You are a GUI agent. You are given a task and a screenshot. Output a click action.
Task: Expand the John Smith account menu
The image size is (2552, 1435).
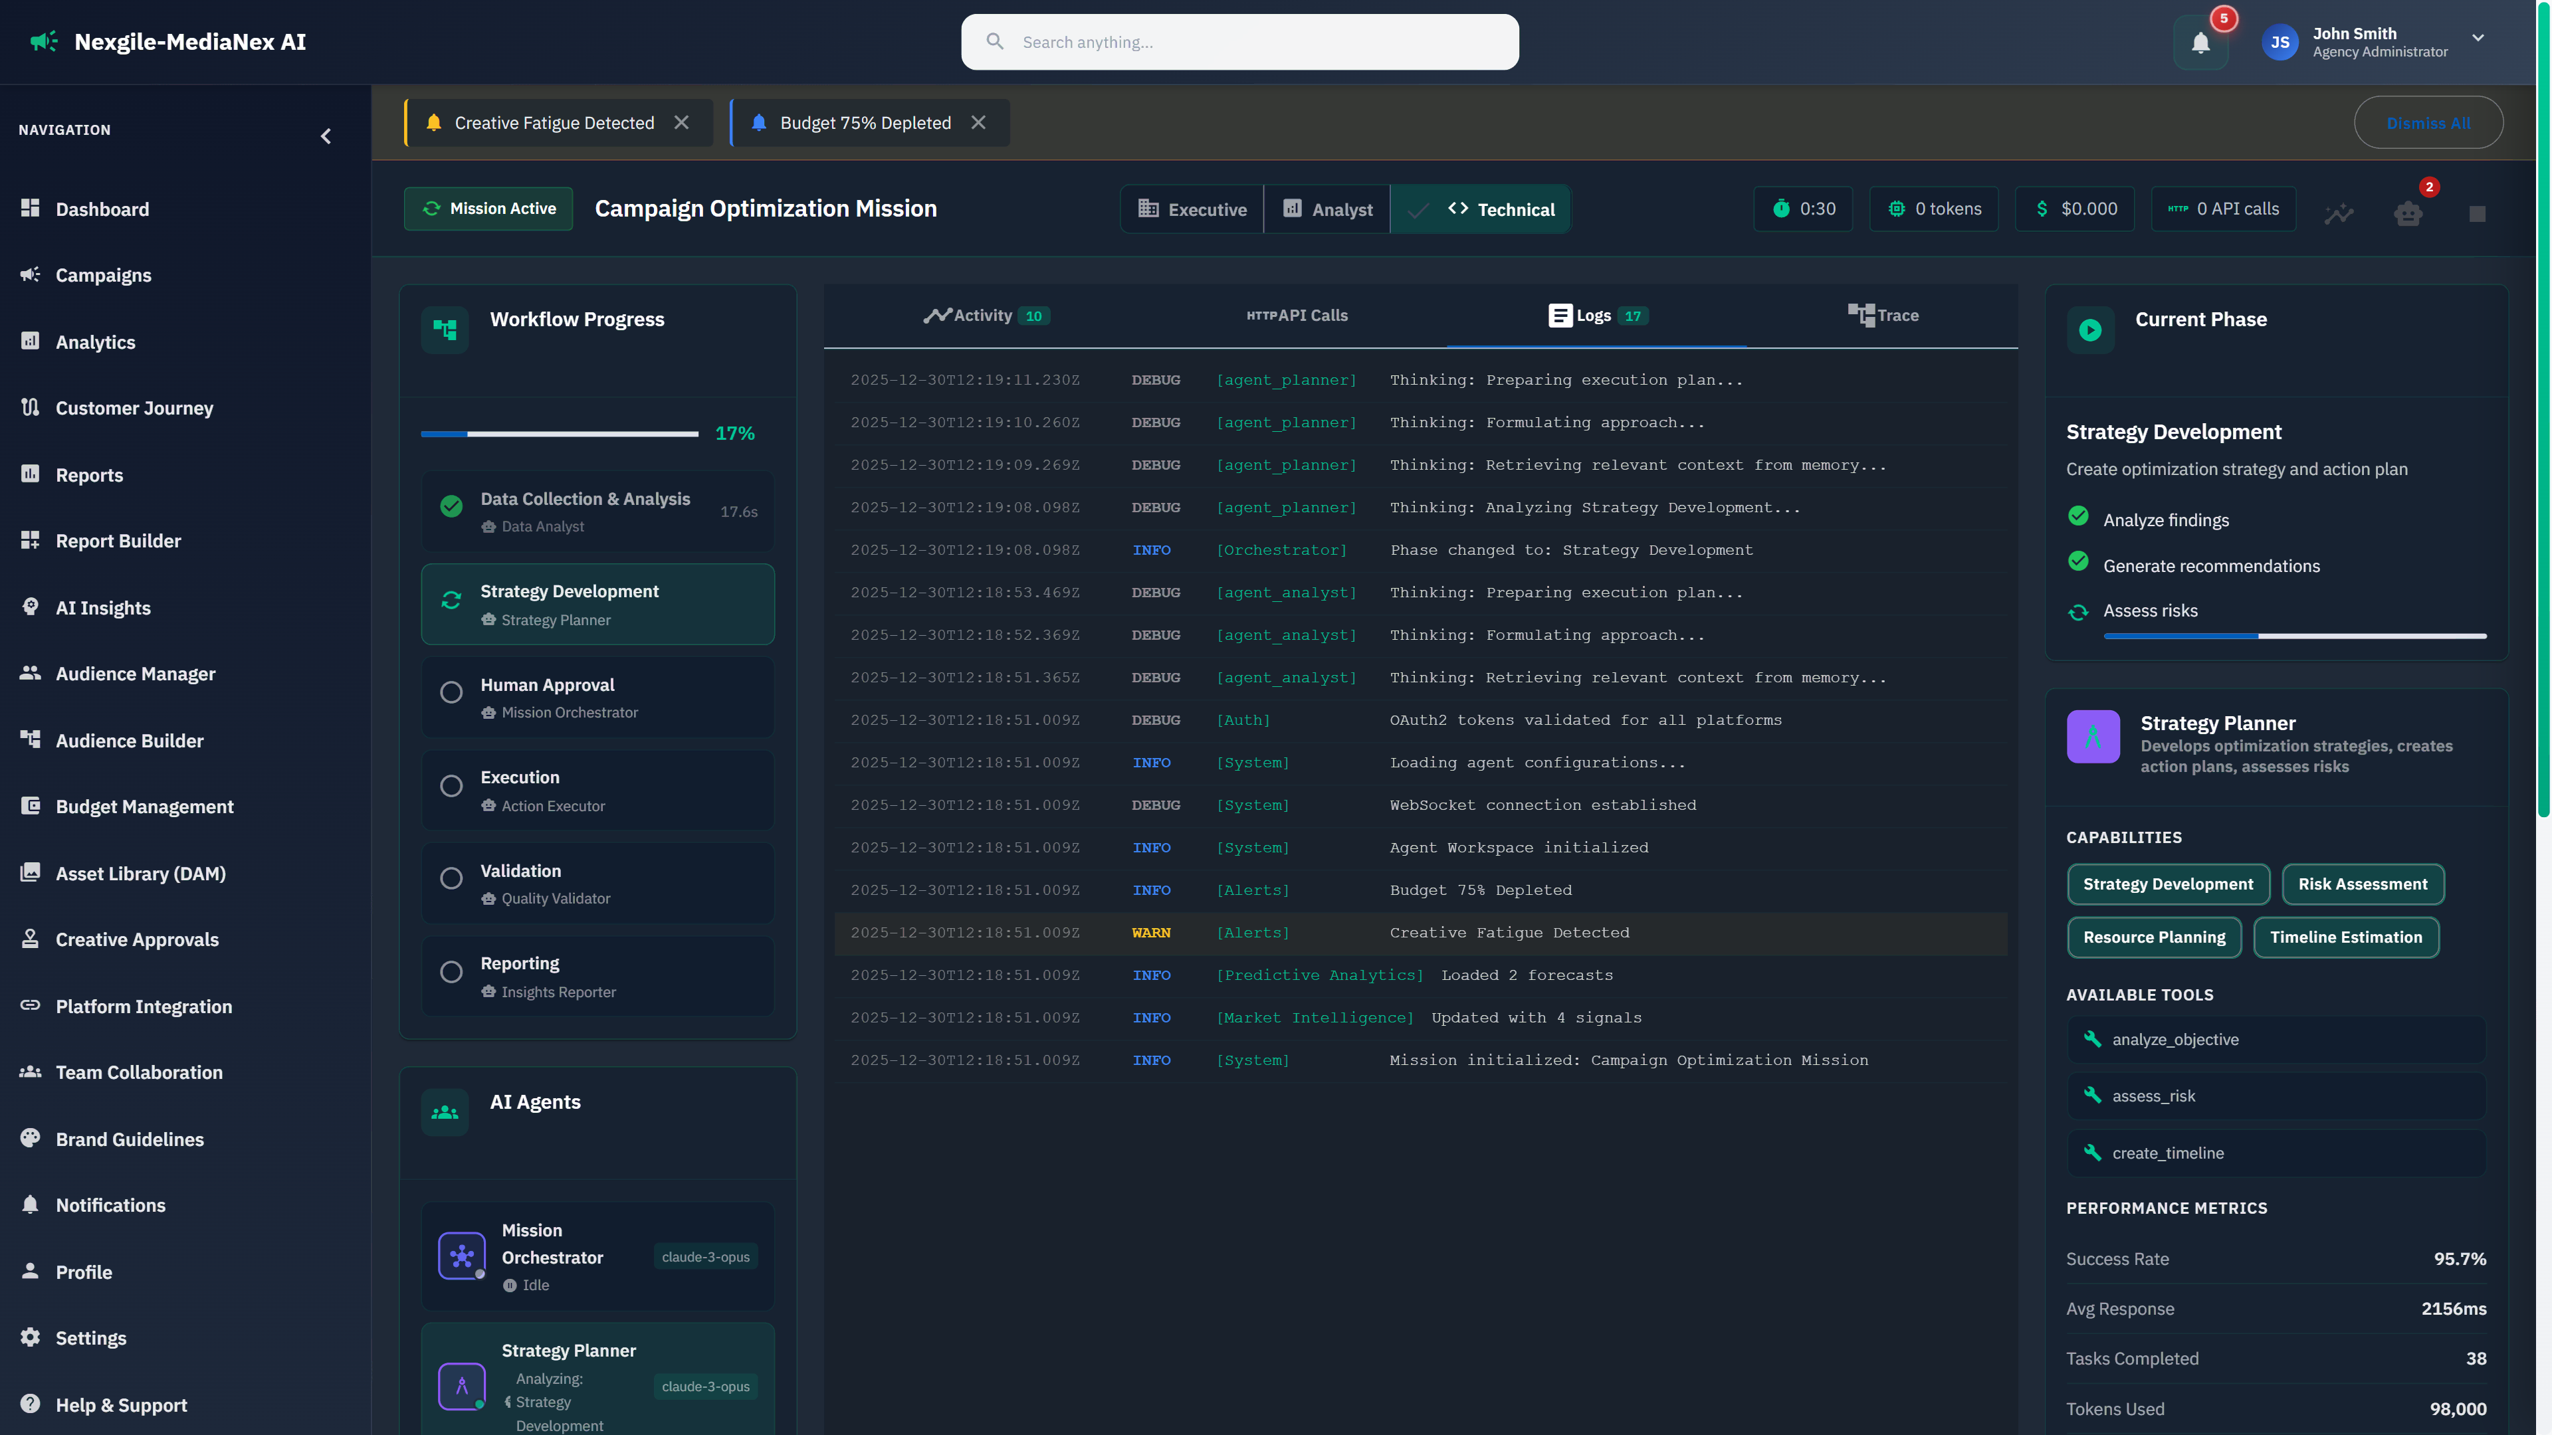pyautogui.click(x=2477, y=40)
